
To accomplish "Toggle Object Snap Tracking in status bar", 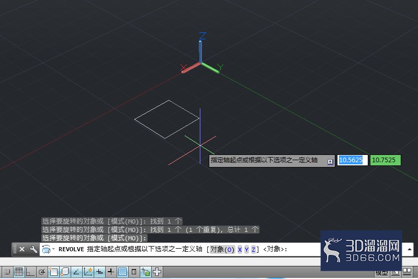I will (x=76, y=272).
